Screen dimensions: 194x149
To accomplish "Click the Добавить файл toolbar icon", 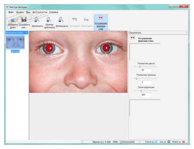I will tap(13, 20).
